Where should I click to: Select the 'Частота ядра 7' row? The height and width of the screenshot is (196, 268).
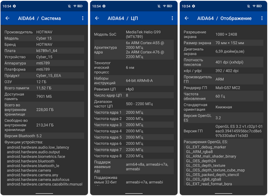pos(134,150)
